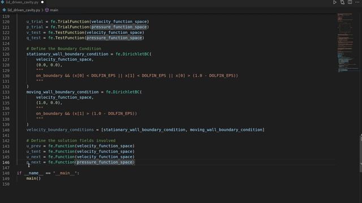This screenshot has width=362, height=203.
Task: Open the More Actions ellipsis menu
Action: point(357,2)
